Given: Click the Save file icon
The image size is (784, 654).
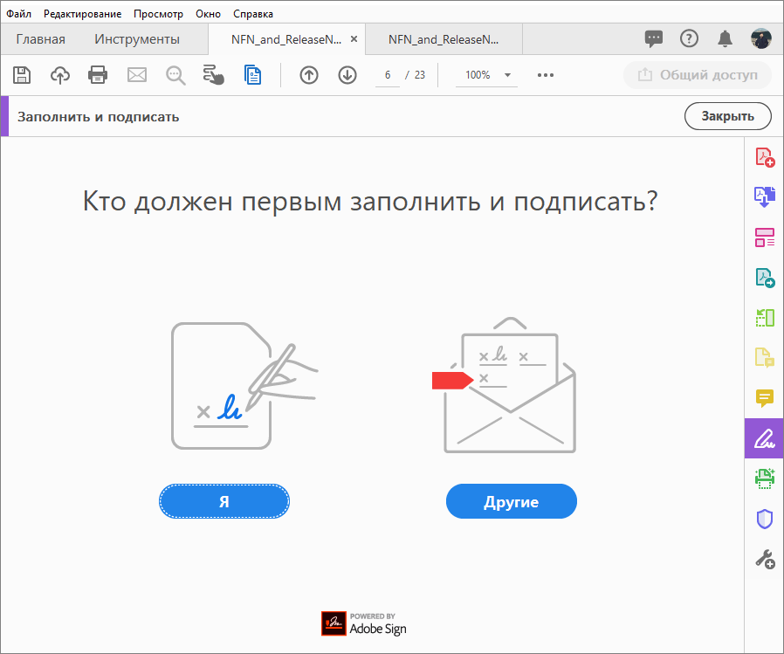Looking at the screenshot, I should pos(21,75).
